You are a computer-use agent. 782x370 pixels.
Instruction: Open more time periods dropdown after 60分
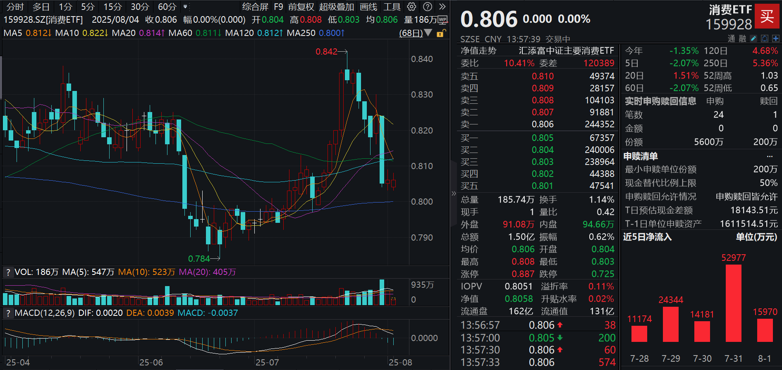pos(185,7)
